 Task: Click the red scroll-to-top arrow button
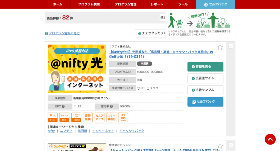[270, 139]
